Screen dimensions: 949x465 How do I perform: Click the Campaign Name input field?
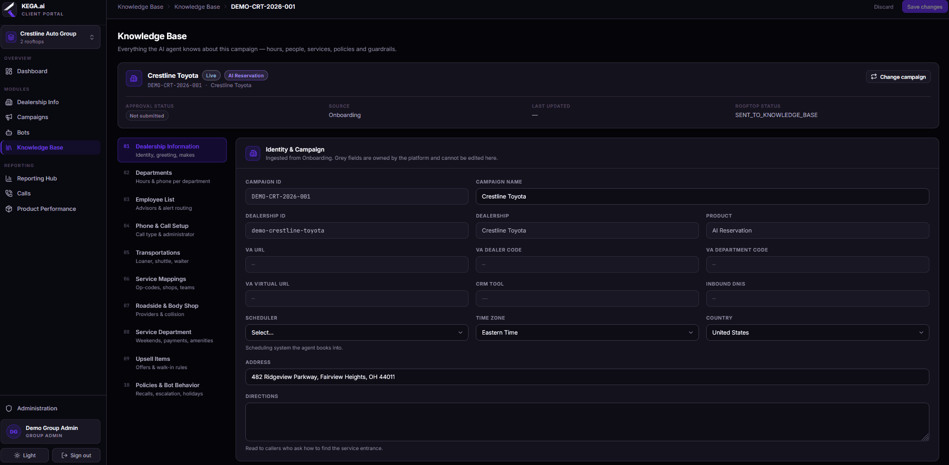703,196
